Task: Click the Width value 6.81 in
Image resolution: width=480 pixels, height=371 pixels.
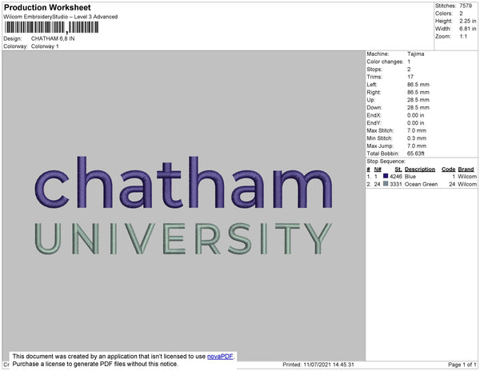Action: pos(467,29)
